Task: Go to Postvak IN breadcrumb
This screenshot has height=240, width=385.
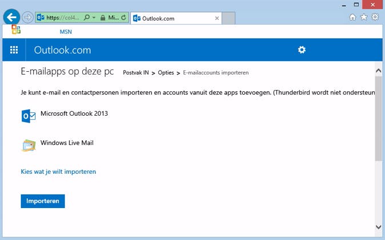Action: [x=136, y=72]
